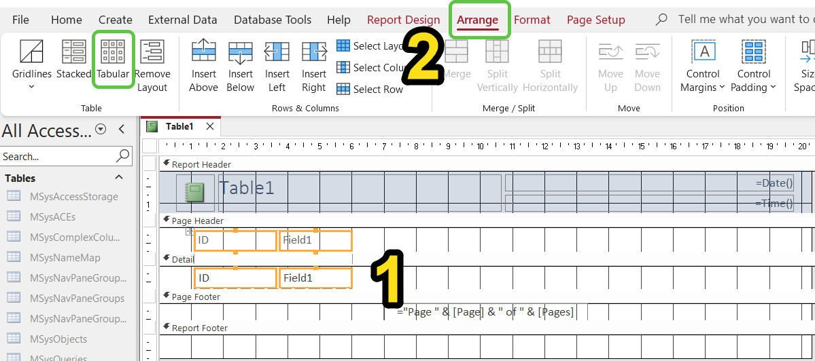Collapse the navigation pane with the chevron

[x=122, y=129]
